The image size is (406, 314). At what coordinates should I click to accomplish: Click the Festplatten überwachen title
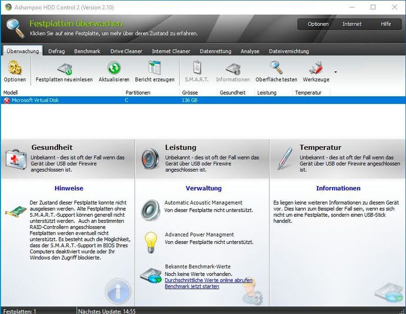tap(76, 24)
